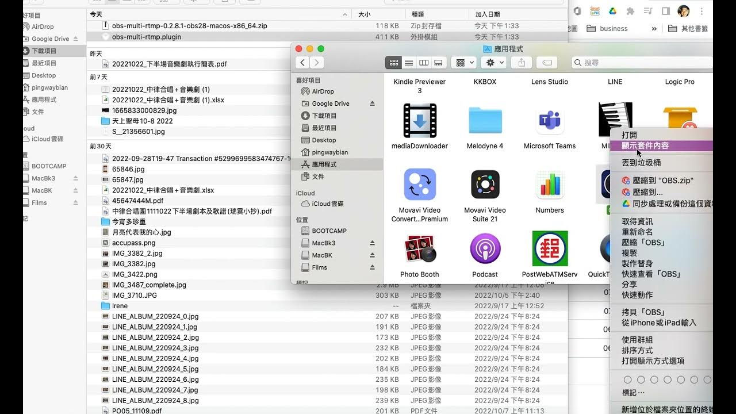Switch Applications window to gallery view

coord(438,62)
